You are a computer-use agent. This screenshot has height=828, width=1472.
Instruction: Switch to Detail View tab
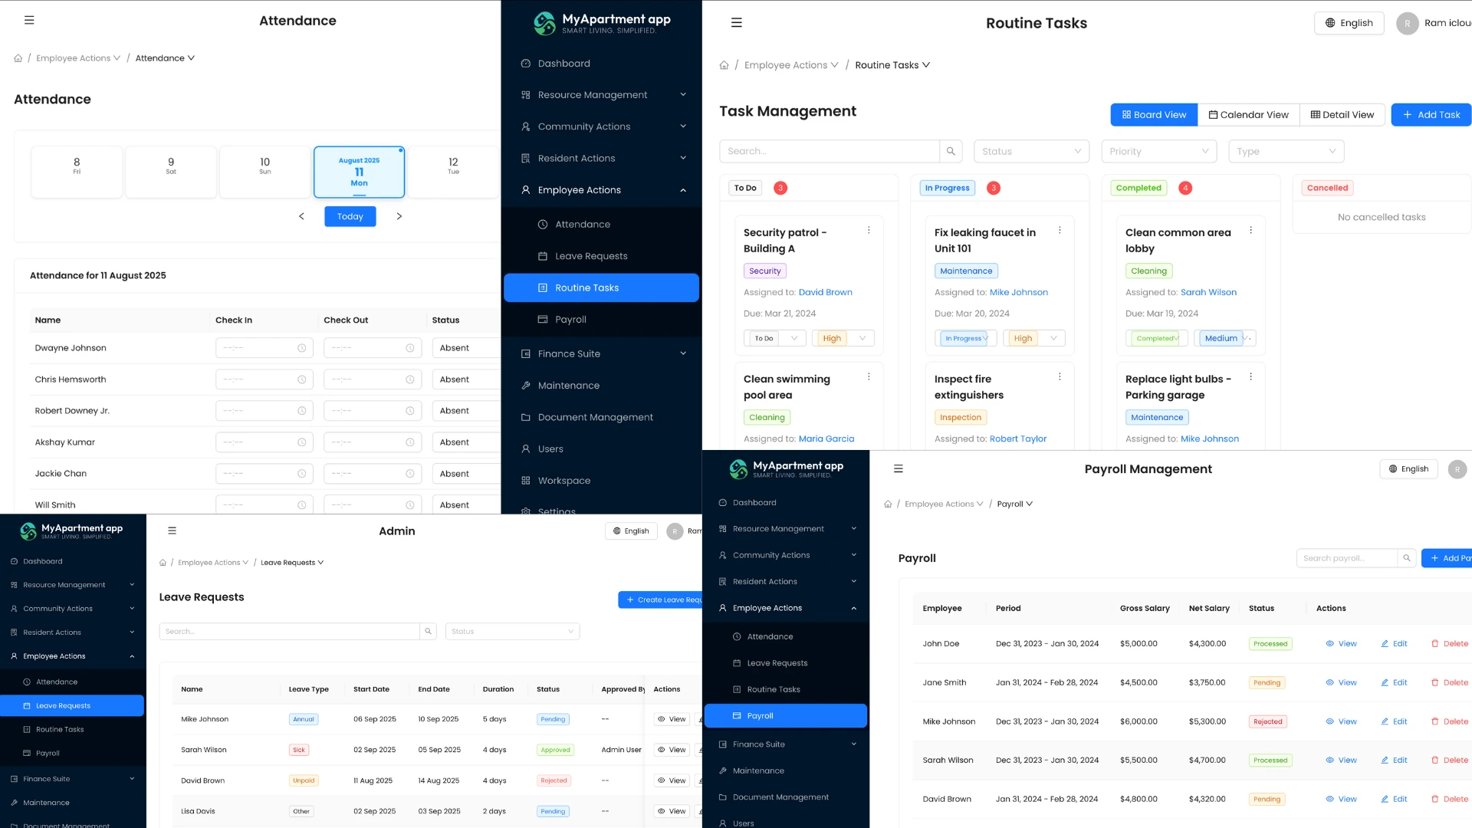tap(1342, 115)
